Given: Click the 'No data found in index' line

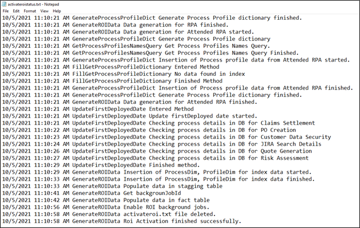Looking at the screenshot, I should tap(124, 74).
